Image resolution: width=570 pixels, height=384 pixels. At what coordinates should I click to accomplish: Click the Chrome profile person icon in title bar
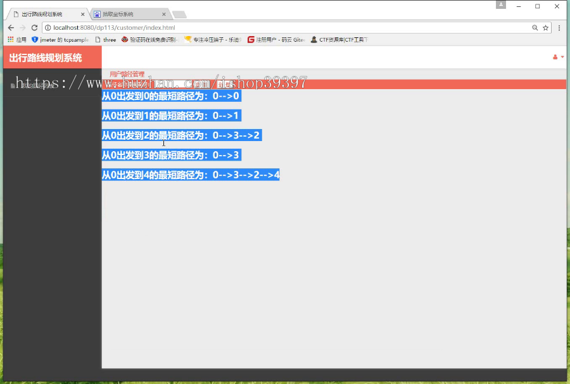coord(501,4)
